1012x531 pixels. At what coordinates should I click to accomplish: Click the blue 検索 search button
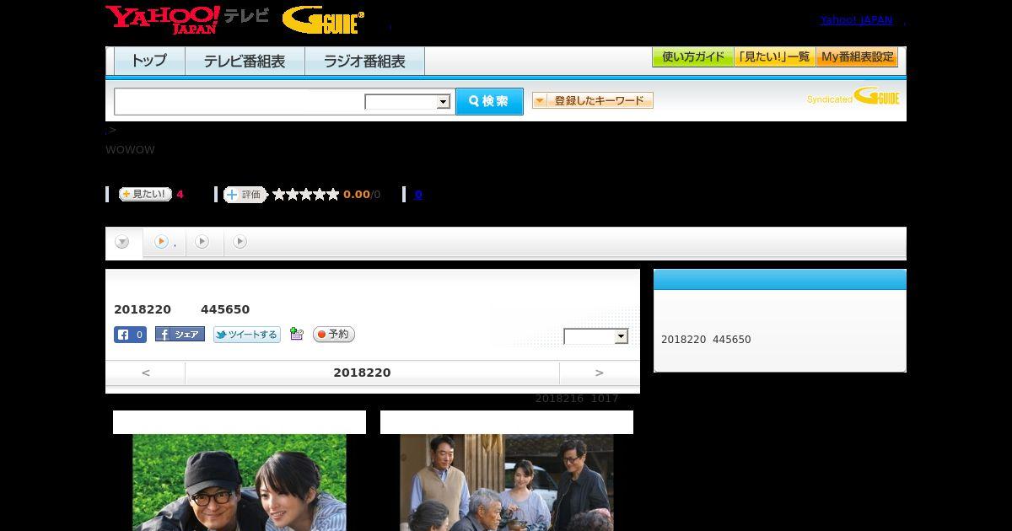tap(489, 101)
